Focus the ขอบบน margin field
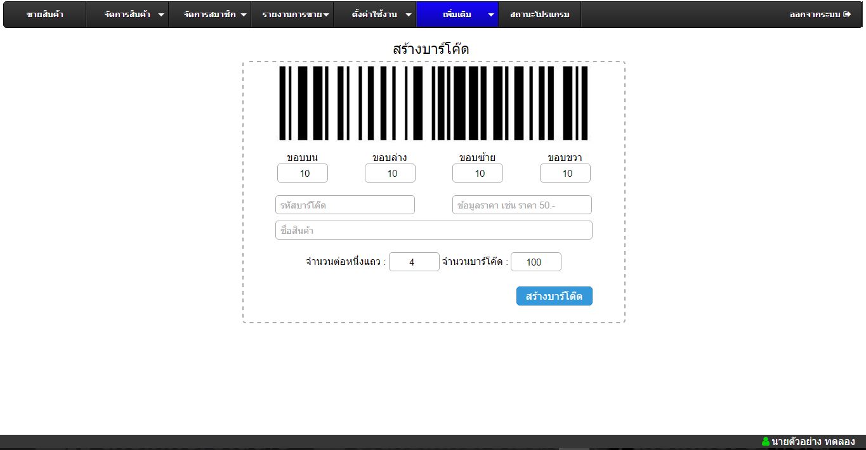Viewport: 866px width, 450px height. coord(303,173)
